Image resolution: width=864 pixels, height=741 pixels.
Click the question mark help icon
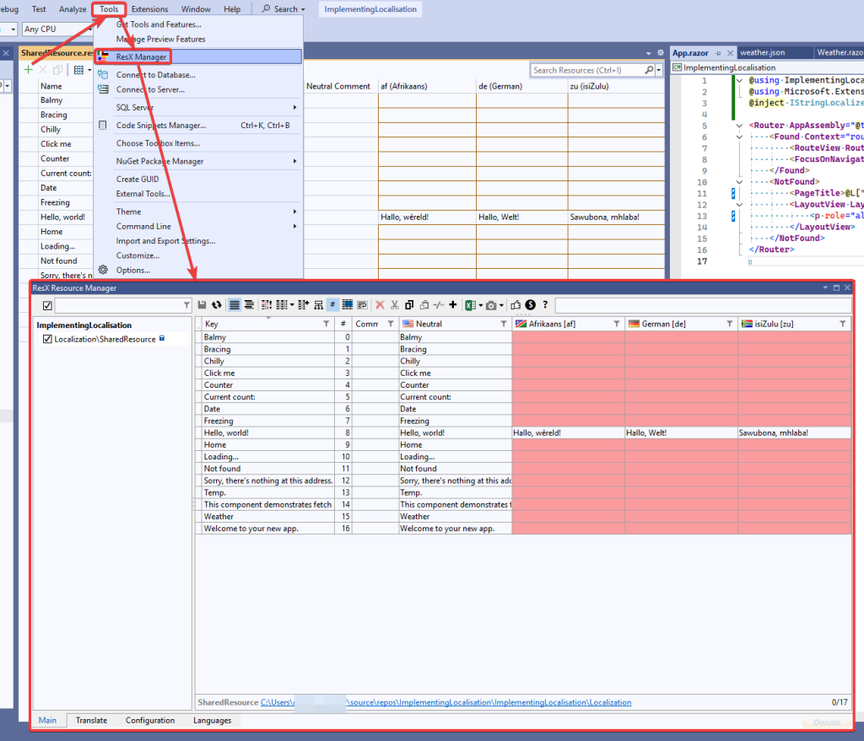pos(545,305)
